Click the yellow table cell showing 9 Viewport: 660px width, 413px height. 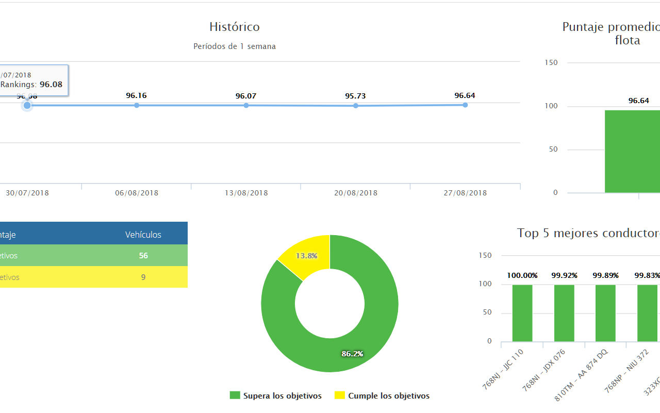pos(143,277)
